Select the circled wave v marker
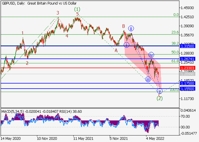This screenshot has height=142, width=199. (x=160, y=91)
